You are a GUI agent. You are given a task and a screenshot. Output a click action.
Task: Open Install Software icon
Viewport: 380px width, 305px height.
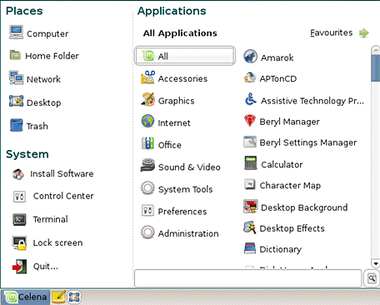pos(18,174)
